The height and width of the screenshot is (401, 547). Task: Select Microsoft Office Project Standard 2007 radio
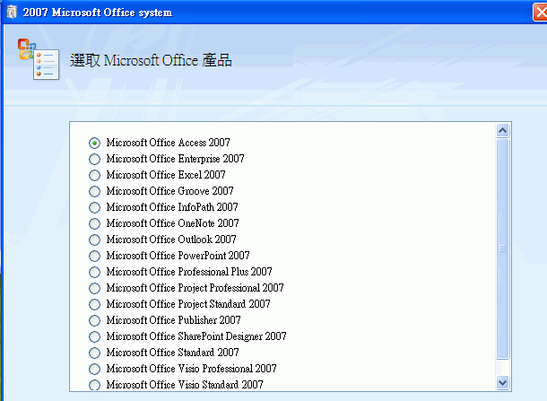[x=94, y=304]
